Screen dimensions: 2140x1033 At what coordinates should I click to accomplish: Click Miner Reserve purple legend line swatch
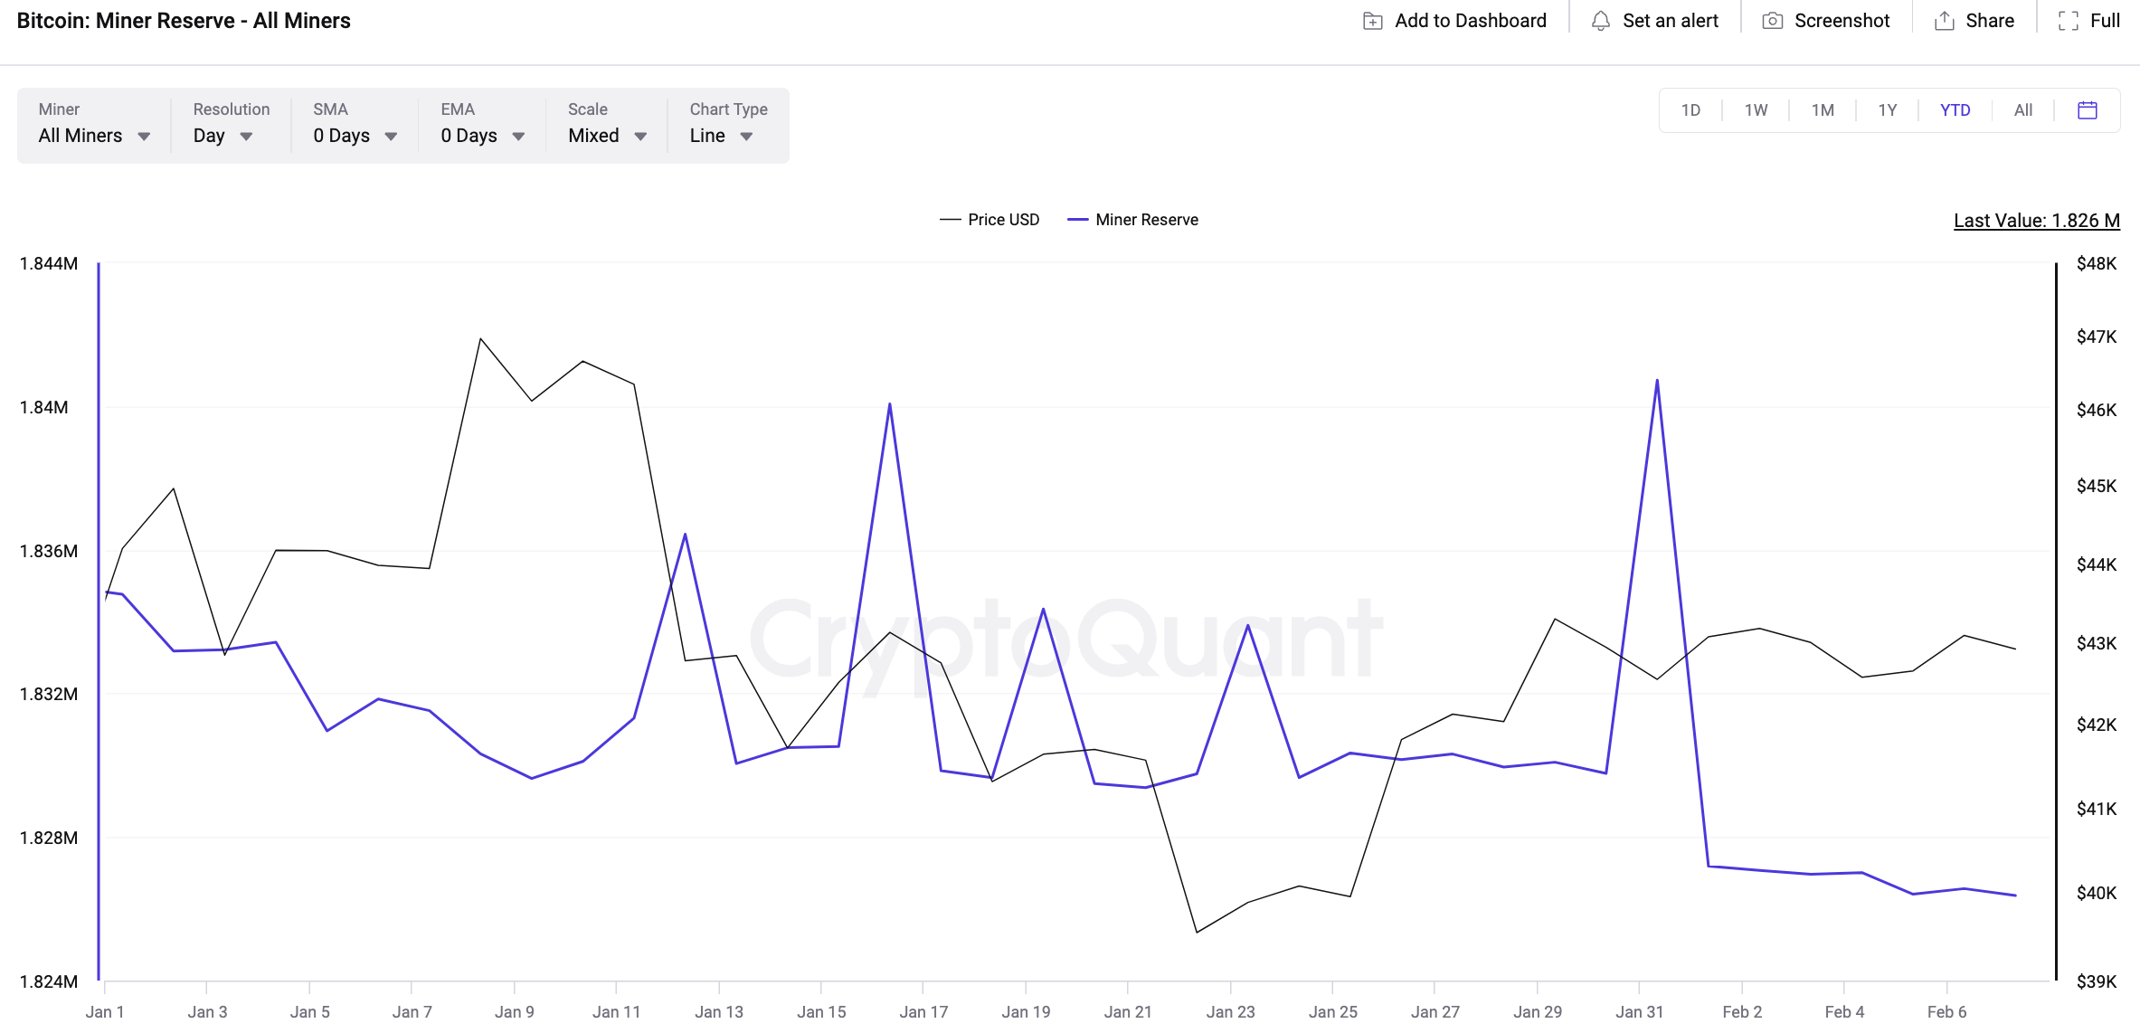tap(1077, 220)
